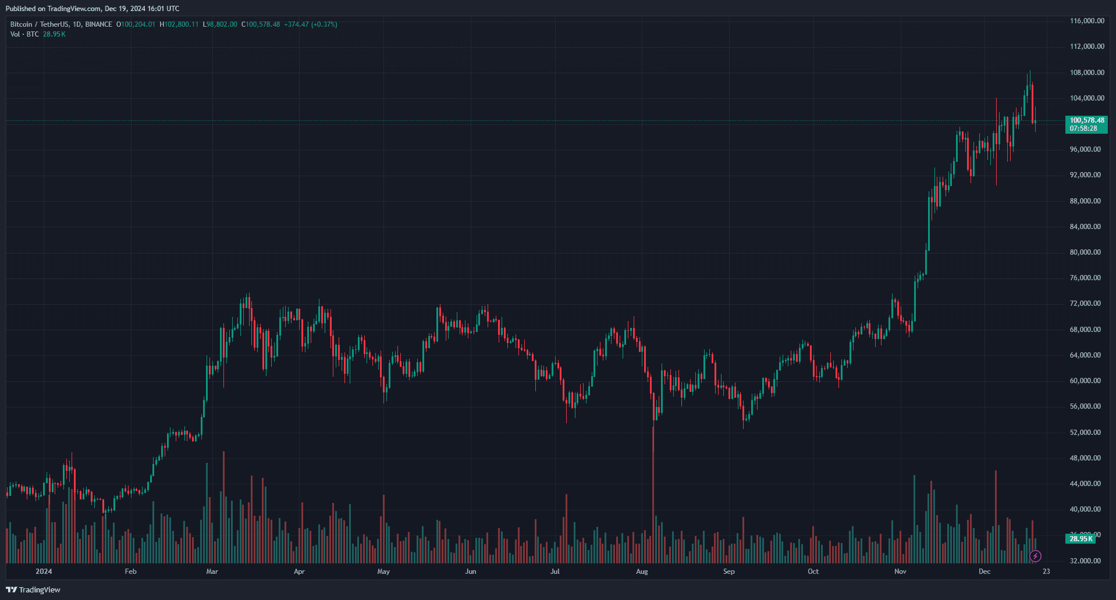Click the Aug label on time axis

pyautogui.click(x=642, y=572)
